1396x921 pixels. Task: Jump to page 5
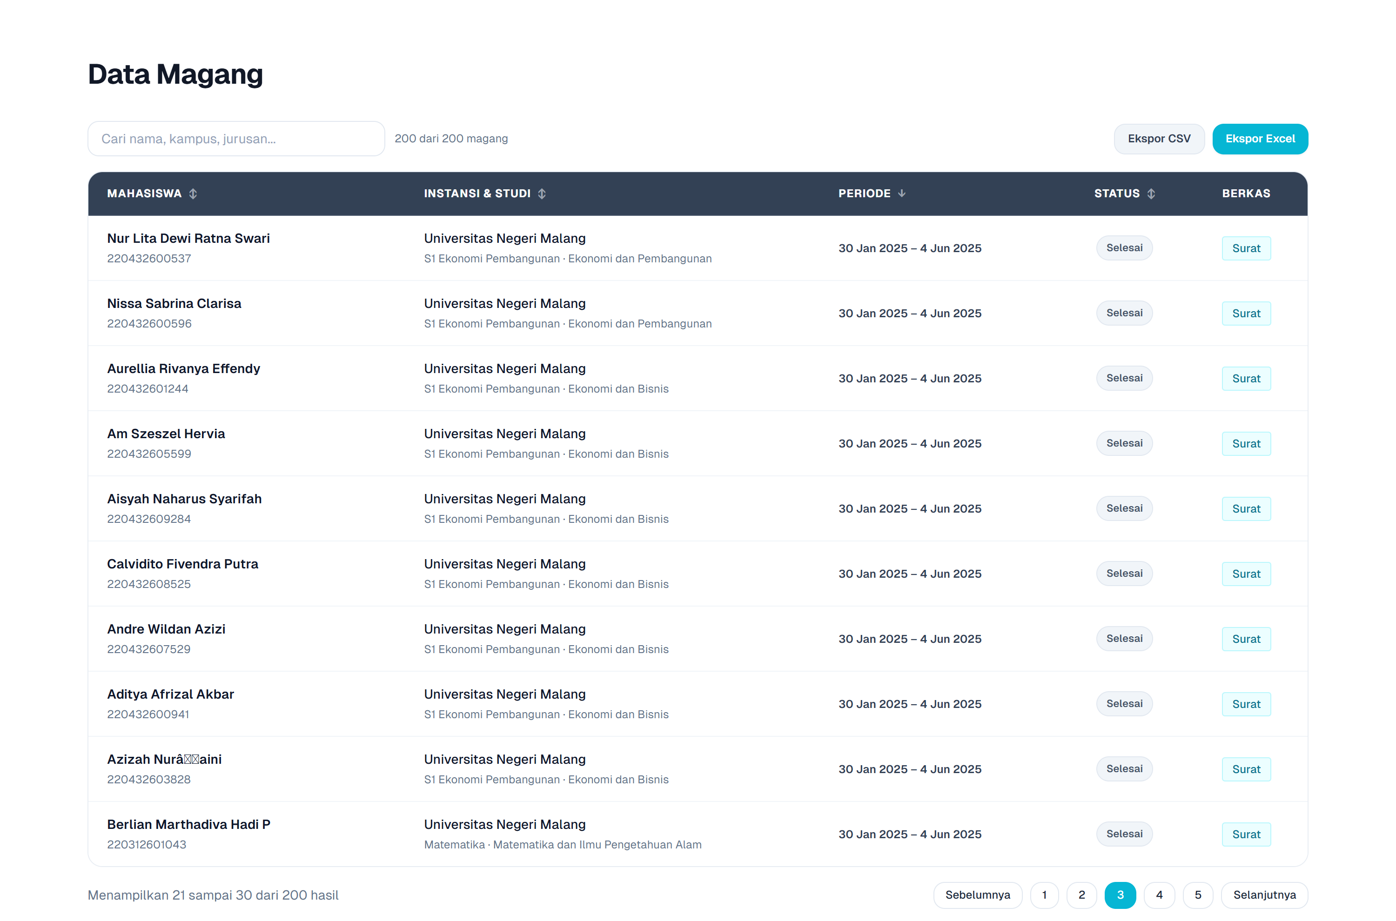click(1198, 894)
